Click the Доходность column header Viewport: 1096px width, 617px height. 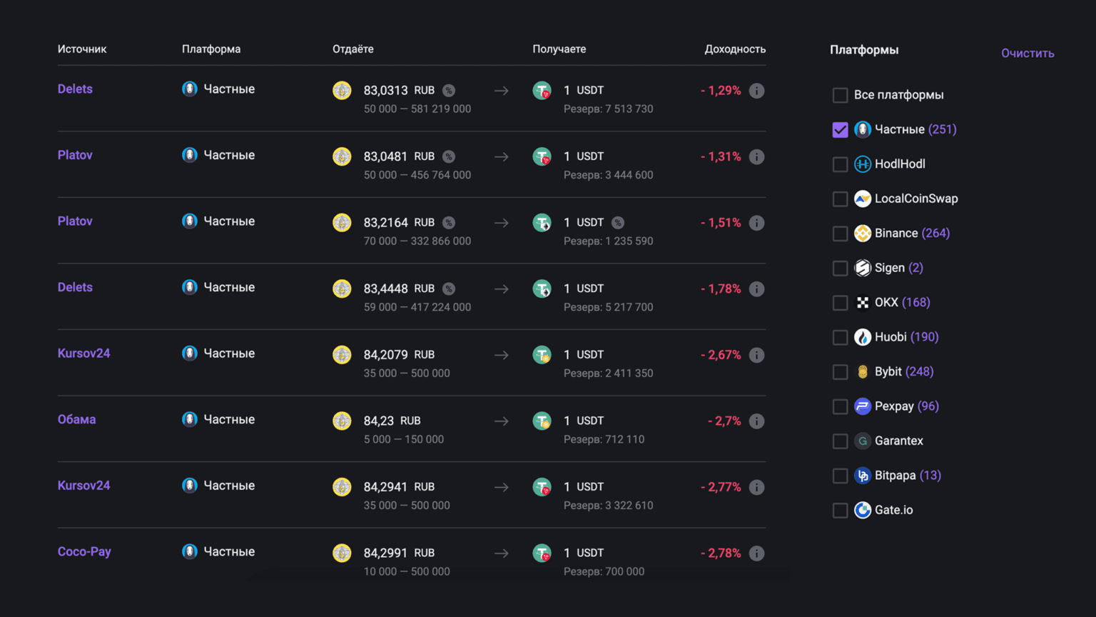(734, 49)
